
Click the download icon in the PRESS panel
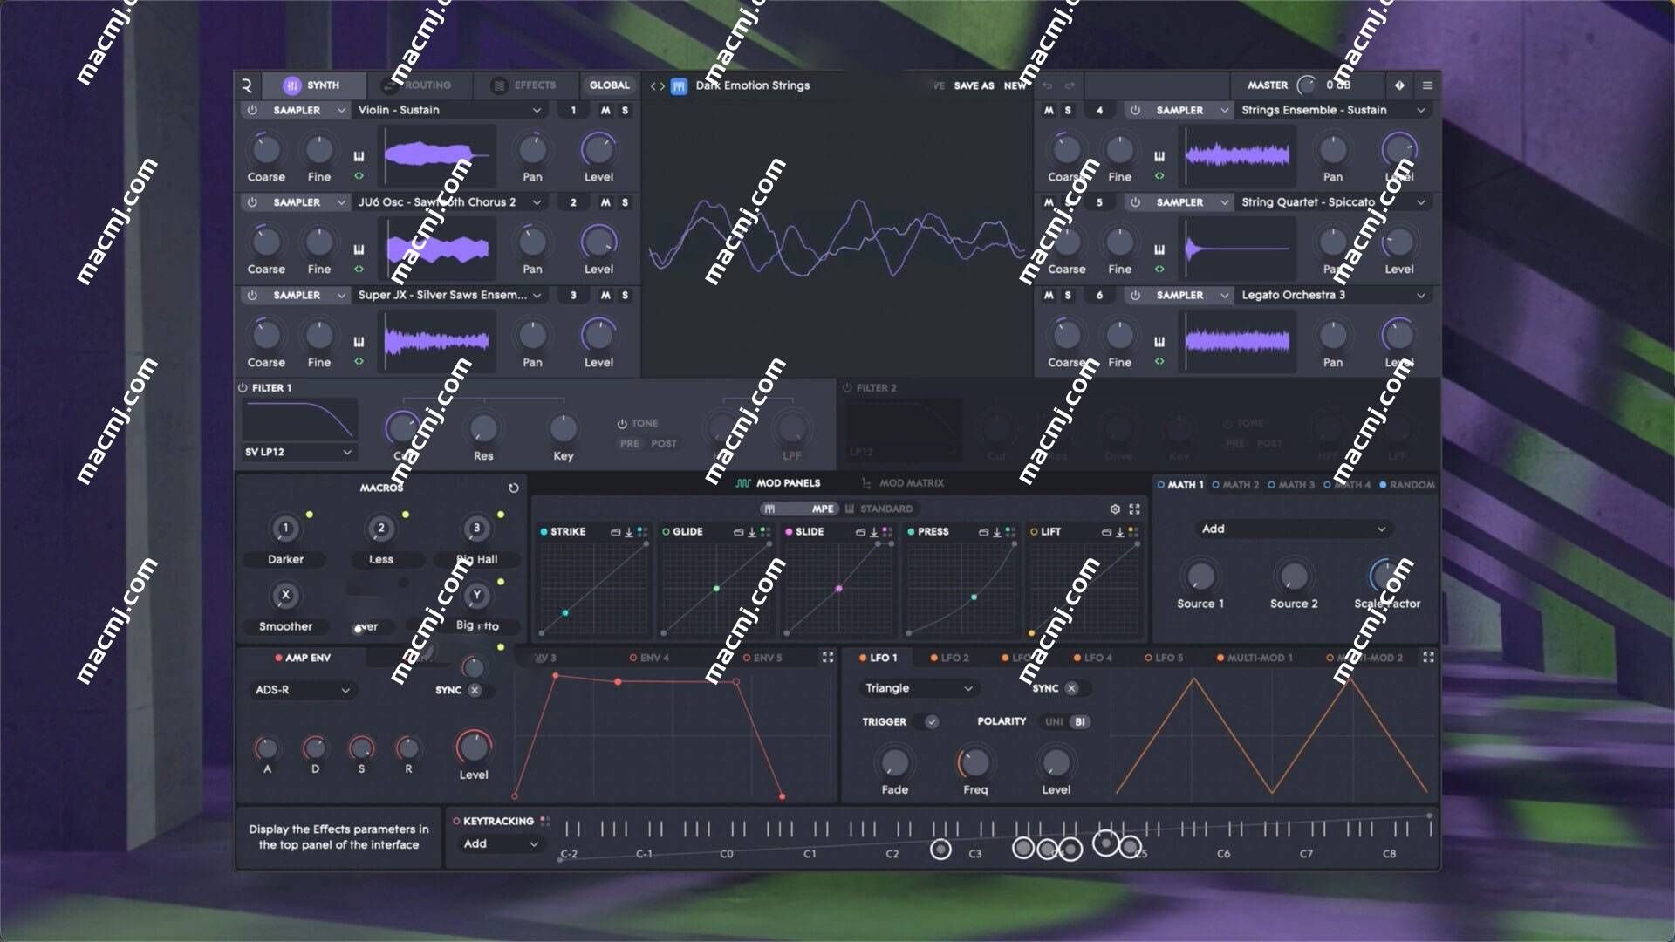997,532
